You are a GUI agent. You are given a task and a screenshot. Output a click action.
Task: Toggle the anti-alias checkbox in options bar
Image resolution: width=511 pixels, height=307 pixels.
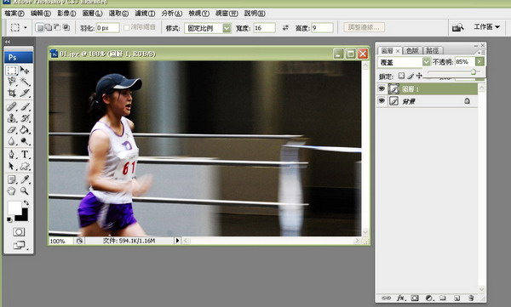tap(127, 28)
